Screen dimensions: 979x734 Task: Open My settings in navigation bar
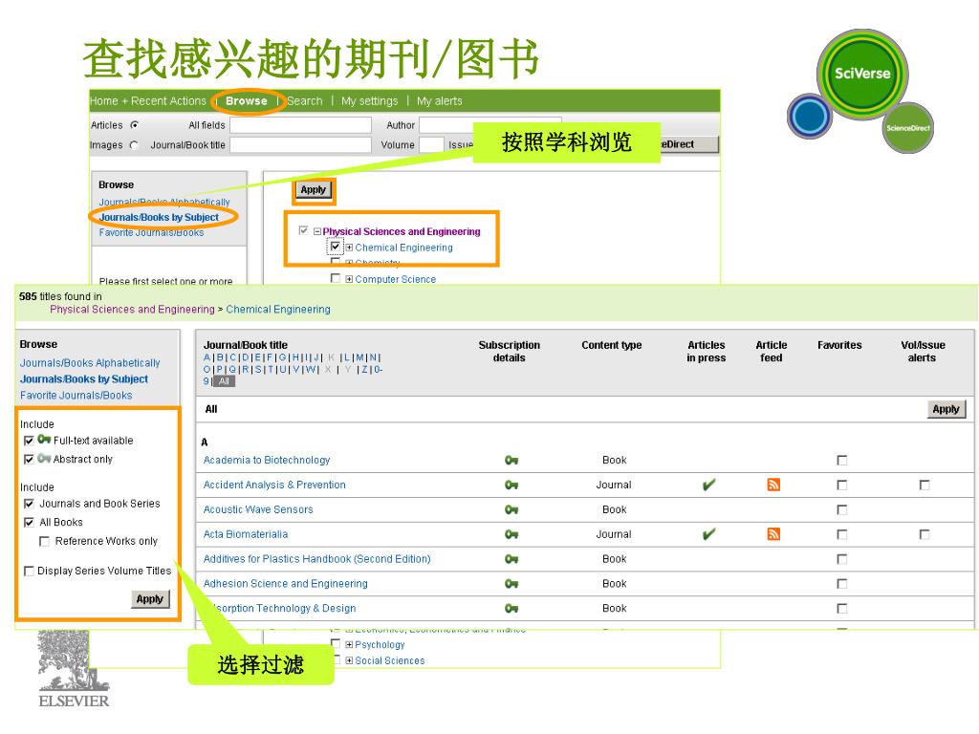[x=369, y=101]
